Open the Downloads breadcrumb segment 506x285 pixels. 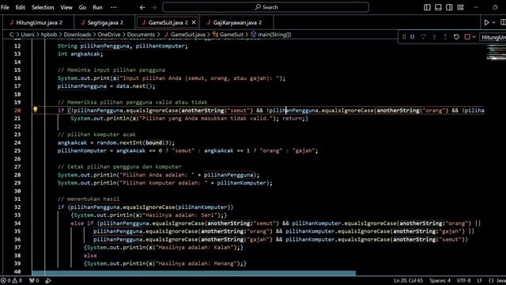click(x=77, y=34)
